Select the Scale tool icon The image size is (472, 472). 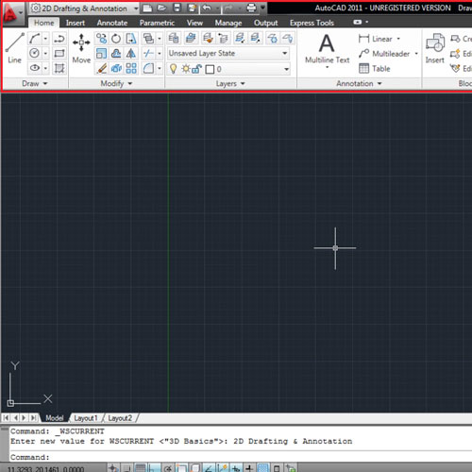click(101, 53)
